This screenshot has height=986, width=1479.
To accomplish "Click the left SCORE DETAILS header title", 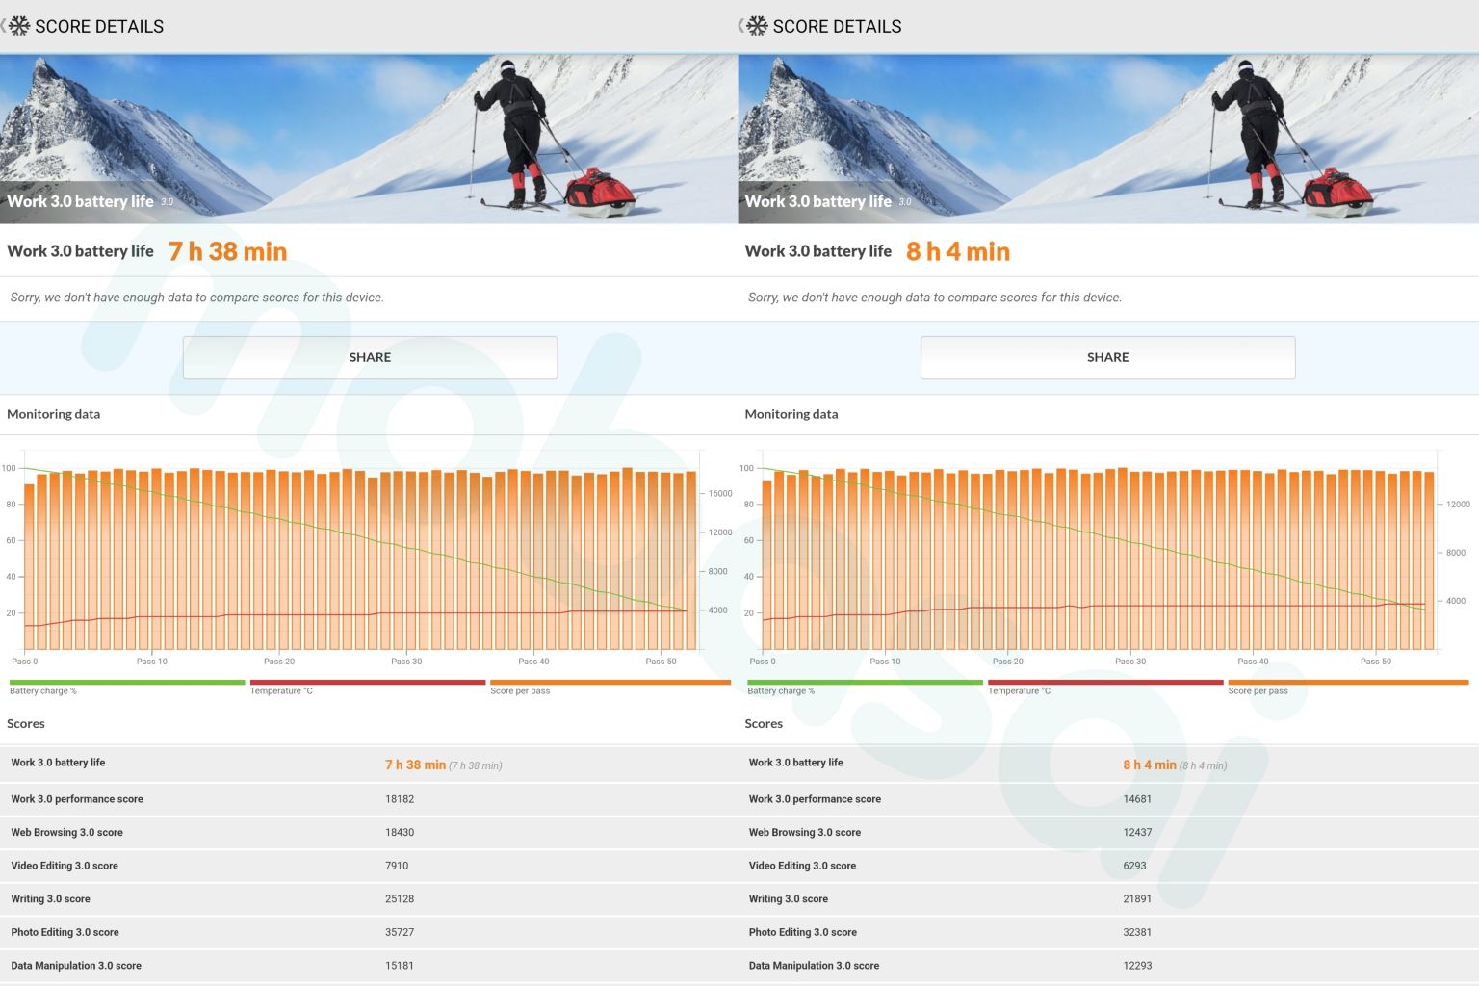I will coord(99,26).
